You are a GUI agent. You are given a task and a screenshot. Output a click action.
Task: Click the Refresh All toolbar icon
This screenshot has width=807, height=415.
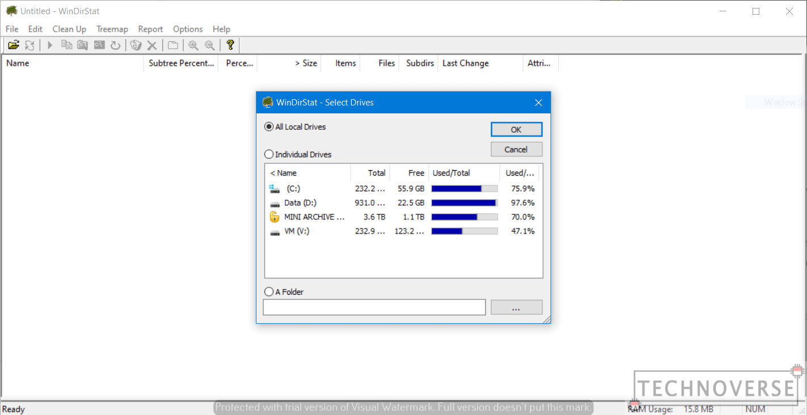pos(30,45)
